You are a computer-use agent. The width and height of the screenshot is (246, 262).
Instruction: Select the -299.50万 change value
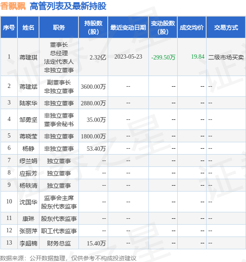click(x=163, y=57)
